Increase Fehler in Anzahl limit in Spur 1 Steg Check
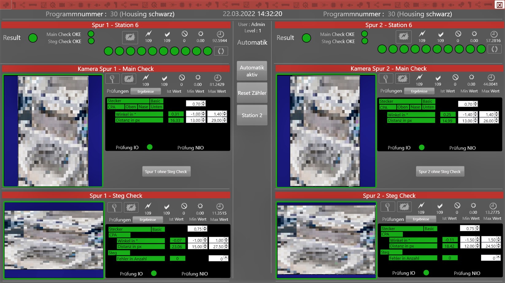This screenshot has width=505, height=283. 226,257
